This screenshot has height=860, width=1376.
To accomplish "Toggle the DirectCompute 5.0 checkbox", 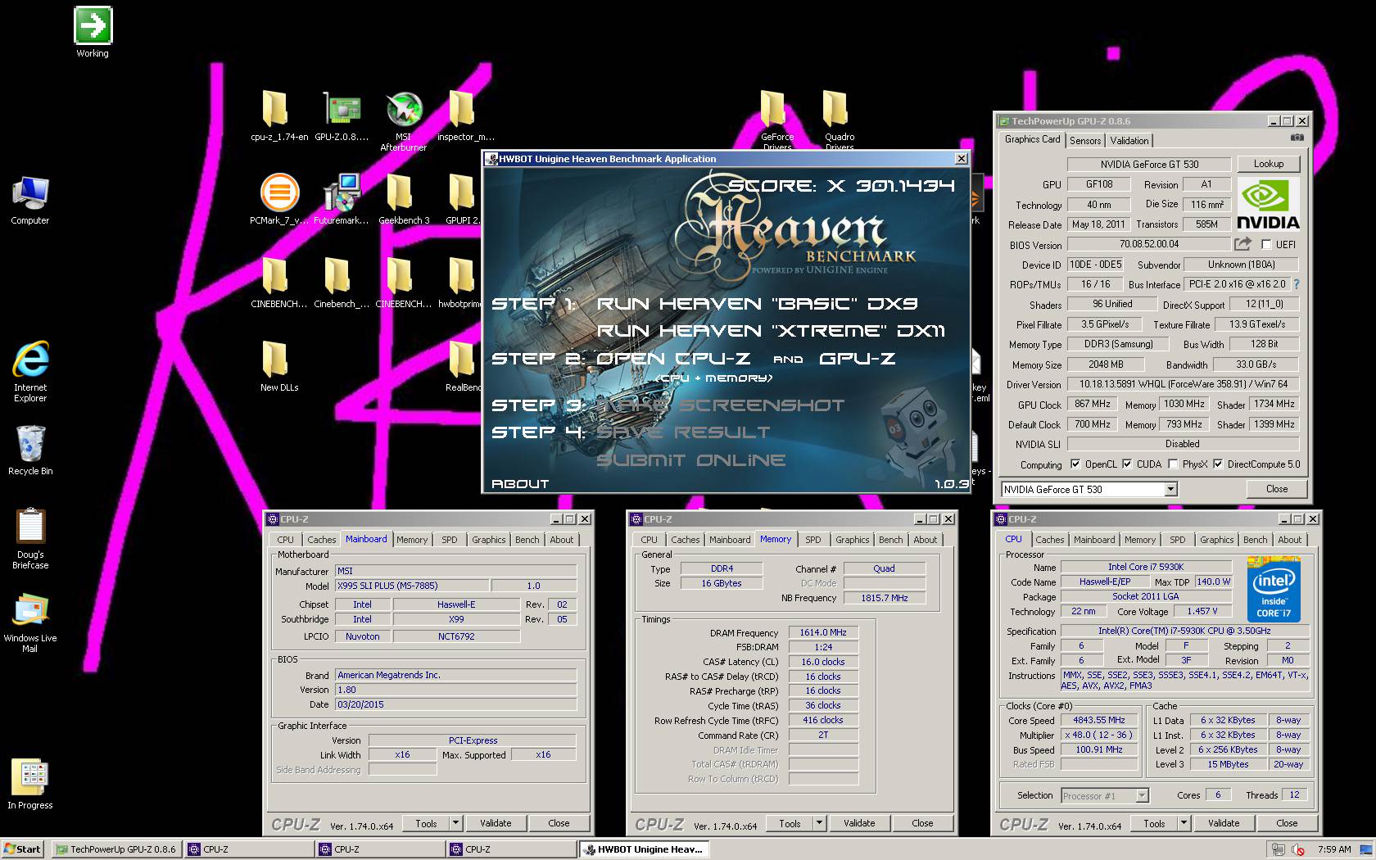I will [1218, 464].
